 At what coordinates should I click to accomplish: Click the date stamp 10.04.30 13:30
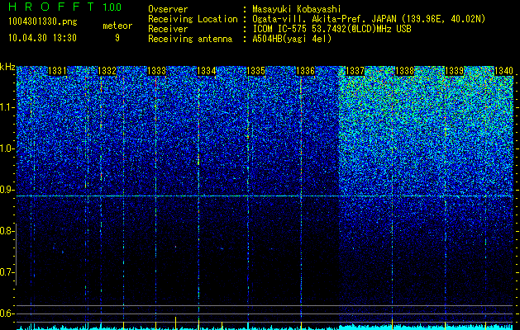pos(42,38)
